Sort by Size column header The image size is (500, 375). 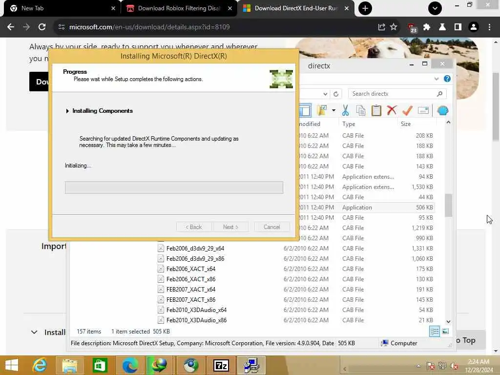406,124
